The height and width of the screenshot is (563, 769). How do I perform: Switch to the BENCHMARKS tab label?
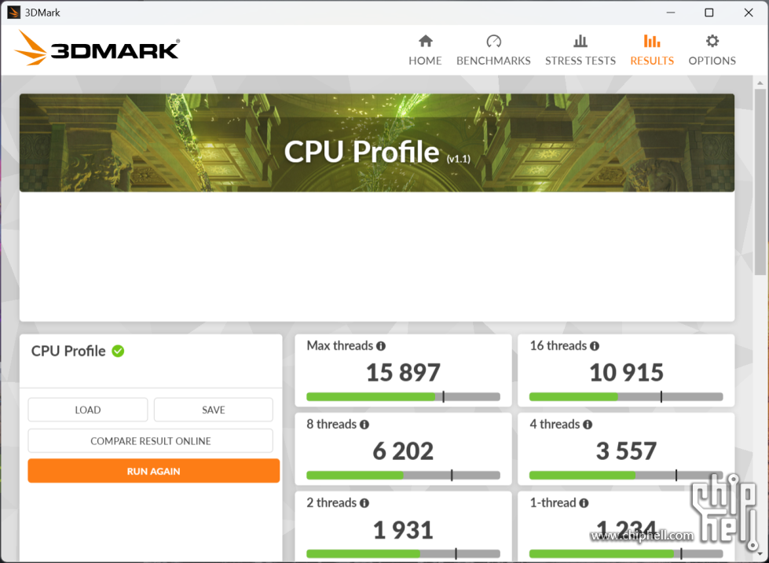pos(493,61)
